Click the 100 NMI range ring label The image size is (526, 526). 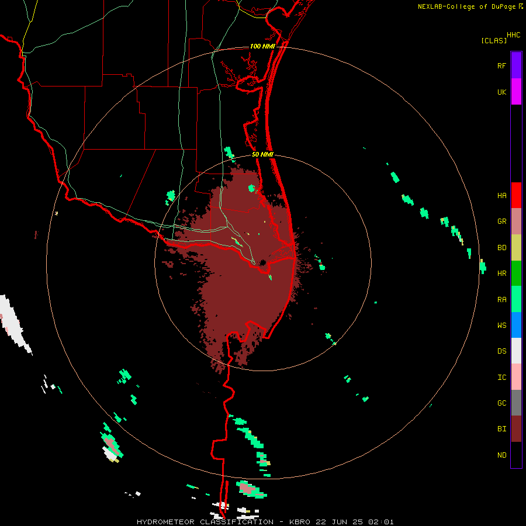point(262,46)
